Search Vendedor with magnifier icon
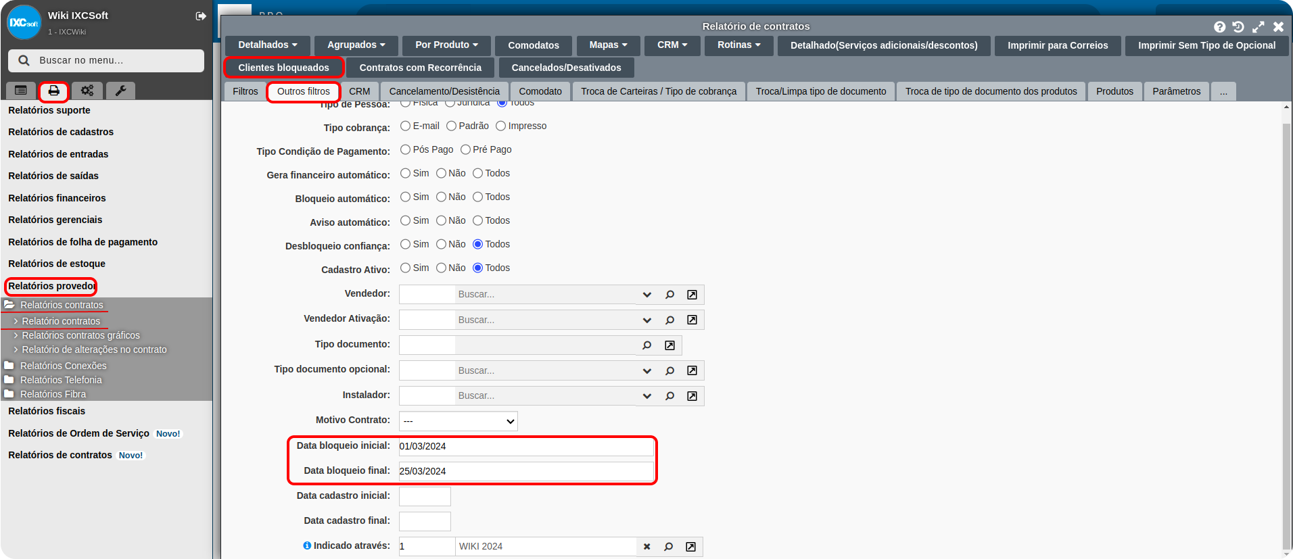The image size is (1293, 559). coord(669,295)
